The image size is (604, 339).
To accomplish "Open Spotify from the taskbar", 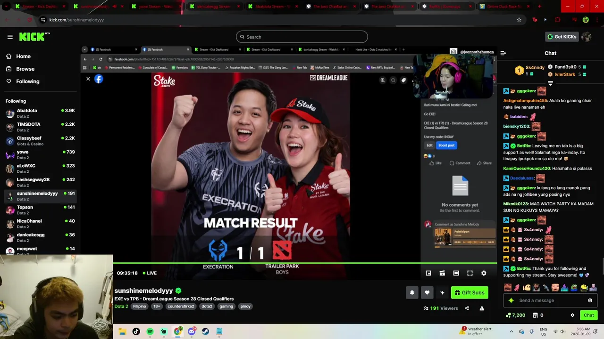I will 150,331.
